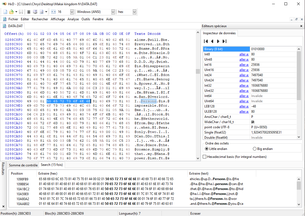Click 'aller à:' link for UInt16
The height and width of the screenshot is (216, 305).
[244, 70]
